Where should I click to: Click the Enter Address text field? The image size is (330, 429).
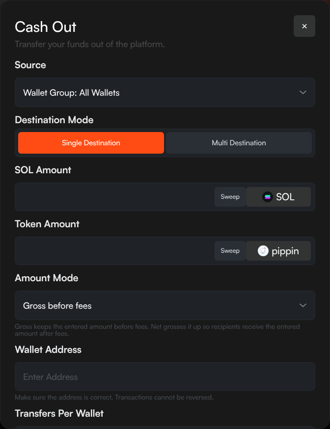pos(165,377)
